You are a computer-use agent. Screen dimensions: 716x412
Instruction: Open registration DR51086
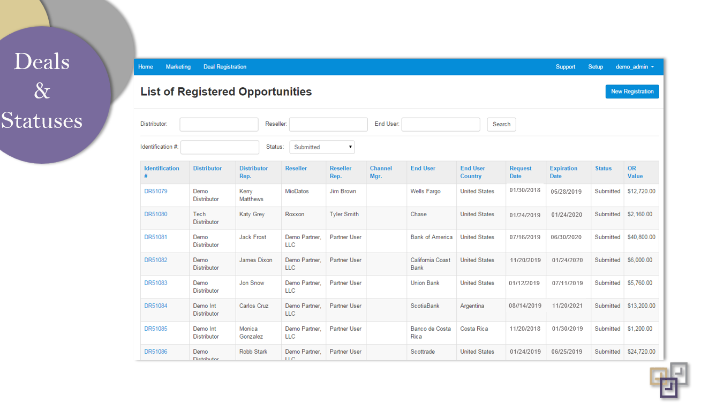155,352
